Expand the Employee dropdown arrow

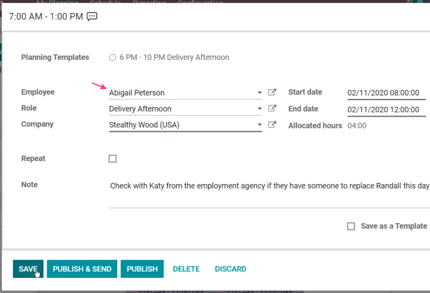pyautogui.click(x=260, y=93)
